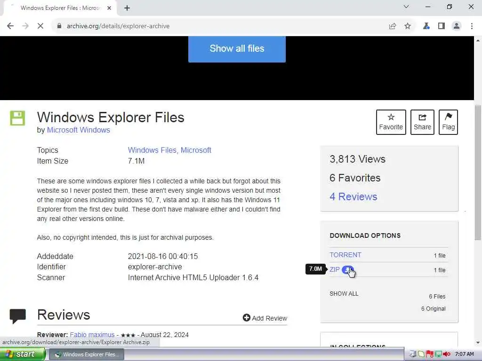Viewport: 482px width, 361px height.
Task: Open Microsoft Windows creator link
Action: pyautogui.click(x=79, y=130)
